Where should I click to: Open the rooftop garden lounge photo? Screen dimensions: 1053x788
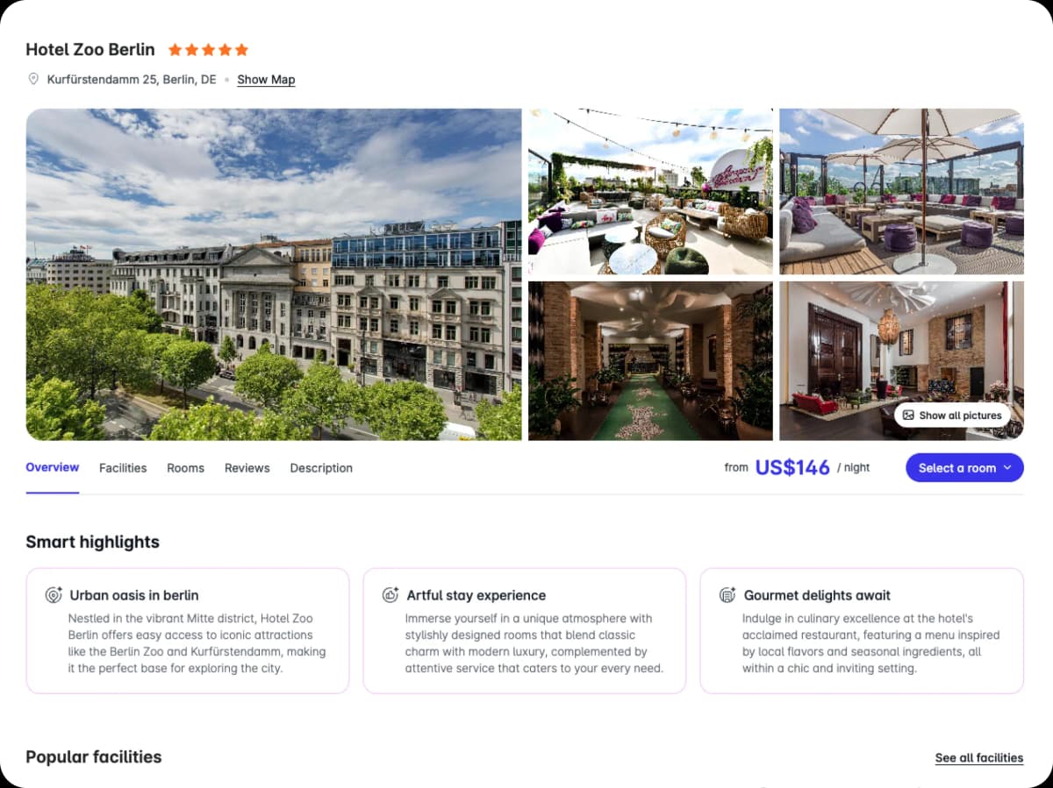coord(650,192)
